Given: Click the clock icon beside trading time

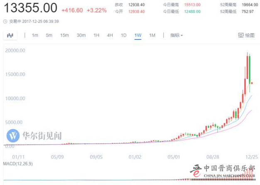Looking at the screenshot, I should click(5, 21).
